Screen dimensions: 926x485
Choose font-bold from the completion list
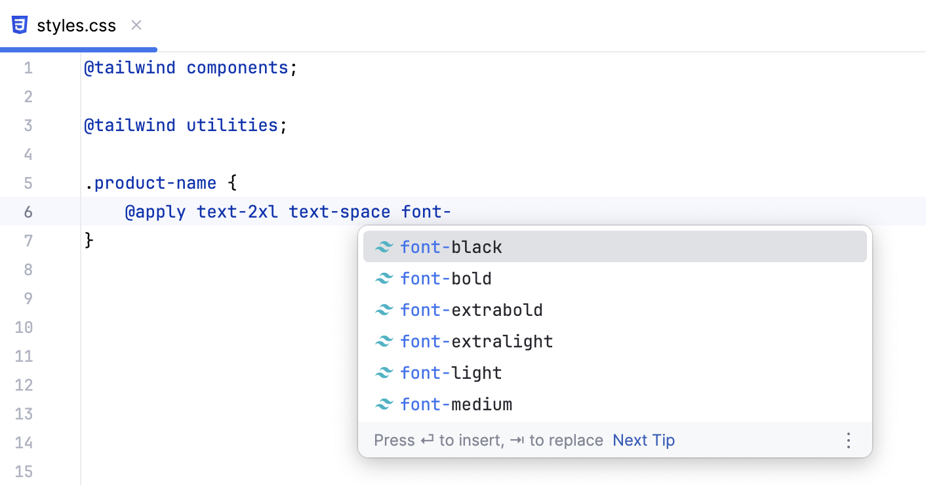[446, 279]
